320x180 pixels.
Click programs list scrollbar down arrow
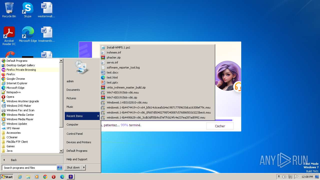pos(61,151)
